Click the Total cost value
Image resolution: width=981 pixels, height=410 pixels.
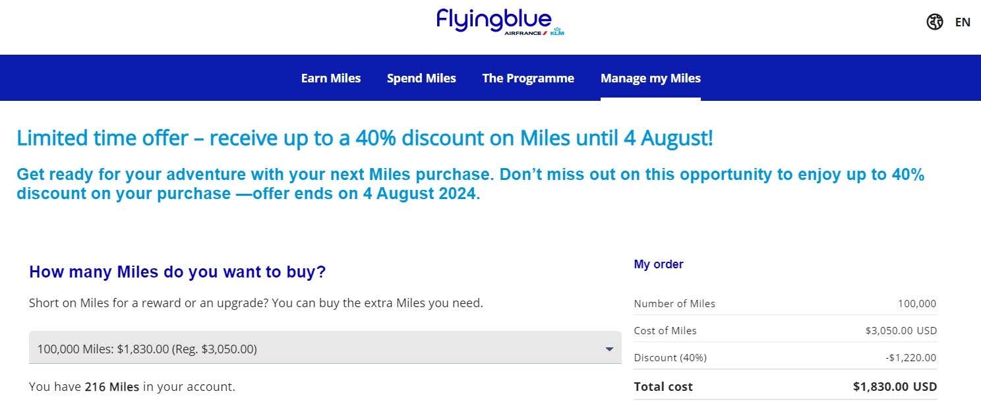click(x=894, y=387)
